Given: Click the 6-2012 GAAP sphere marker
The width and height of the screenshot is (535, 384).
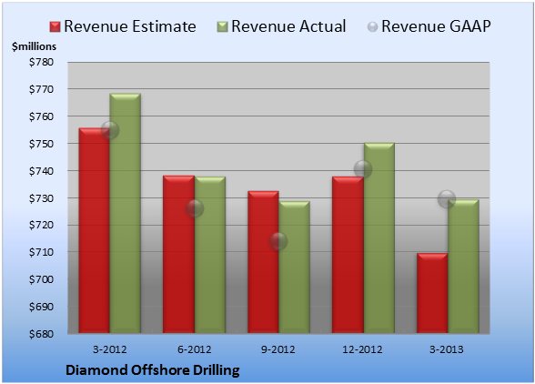Looking at the screenshot, I should coord(195,208).
